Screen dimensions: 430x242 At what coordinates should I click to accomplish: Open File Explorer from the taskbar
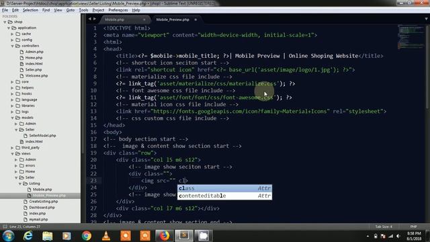(x=48, y=236)
